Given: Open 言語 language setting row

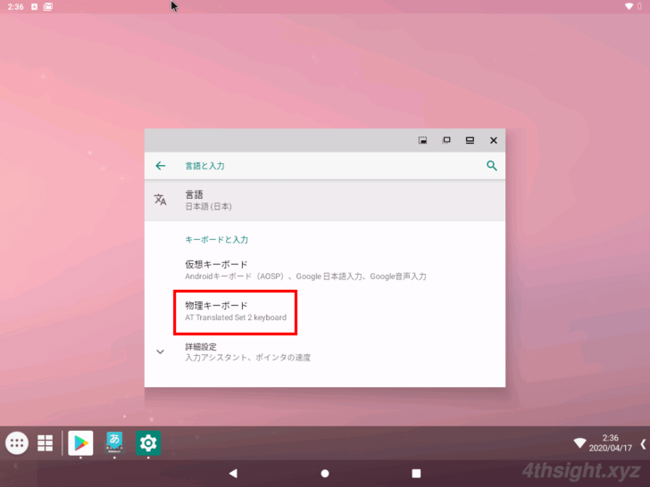Looking at the screenshot, I should (x=325, y=200).
